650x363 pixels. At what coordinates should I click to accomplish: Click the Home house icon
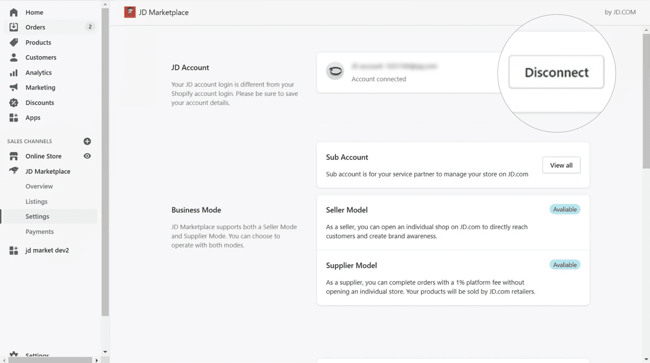pos(13,12)
